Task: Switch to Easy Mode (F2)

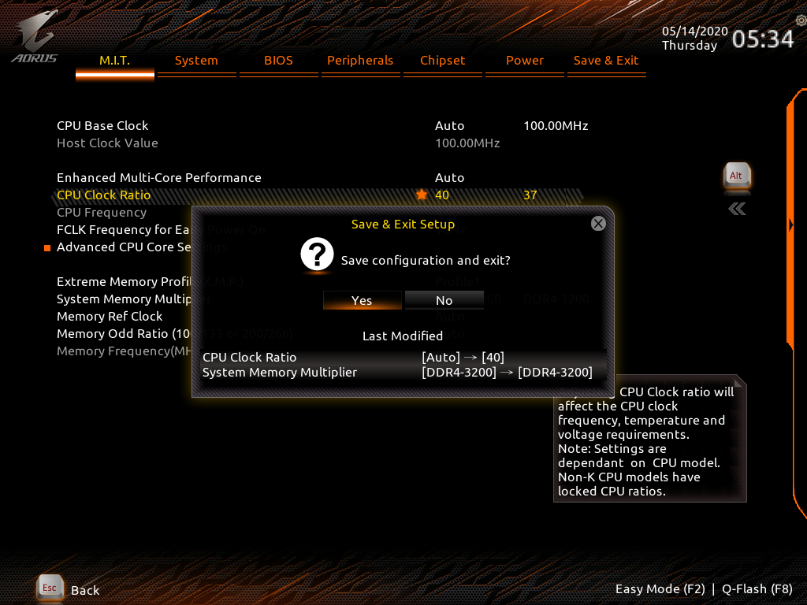Action: point(660,589)
